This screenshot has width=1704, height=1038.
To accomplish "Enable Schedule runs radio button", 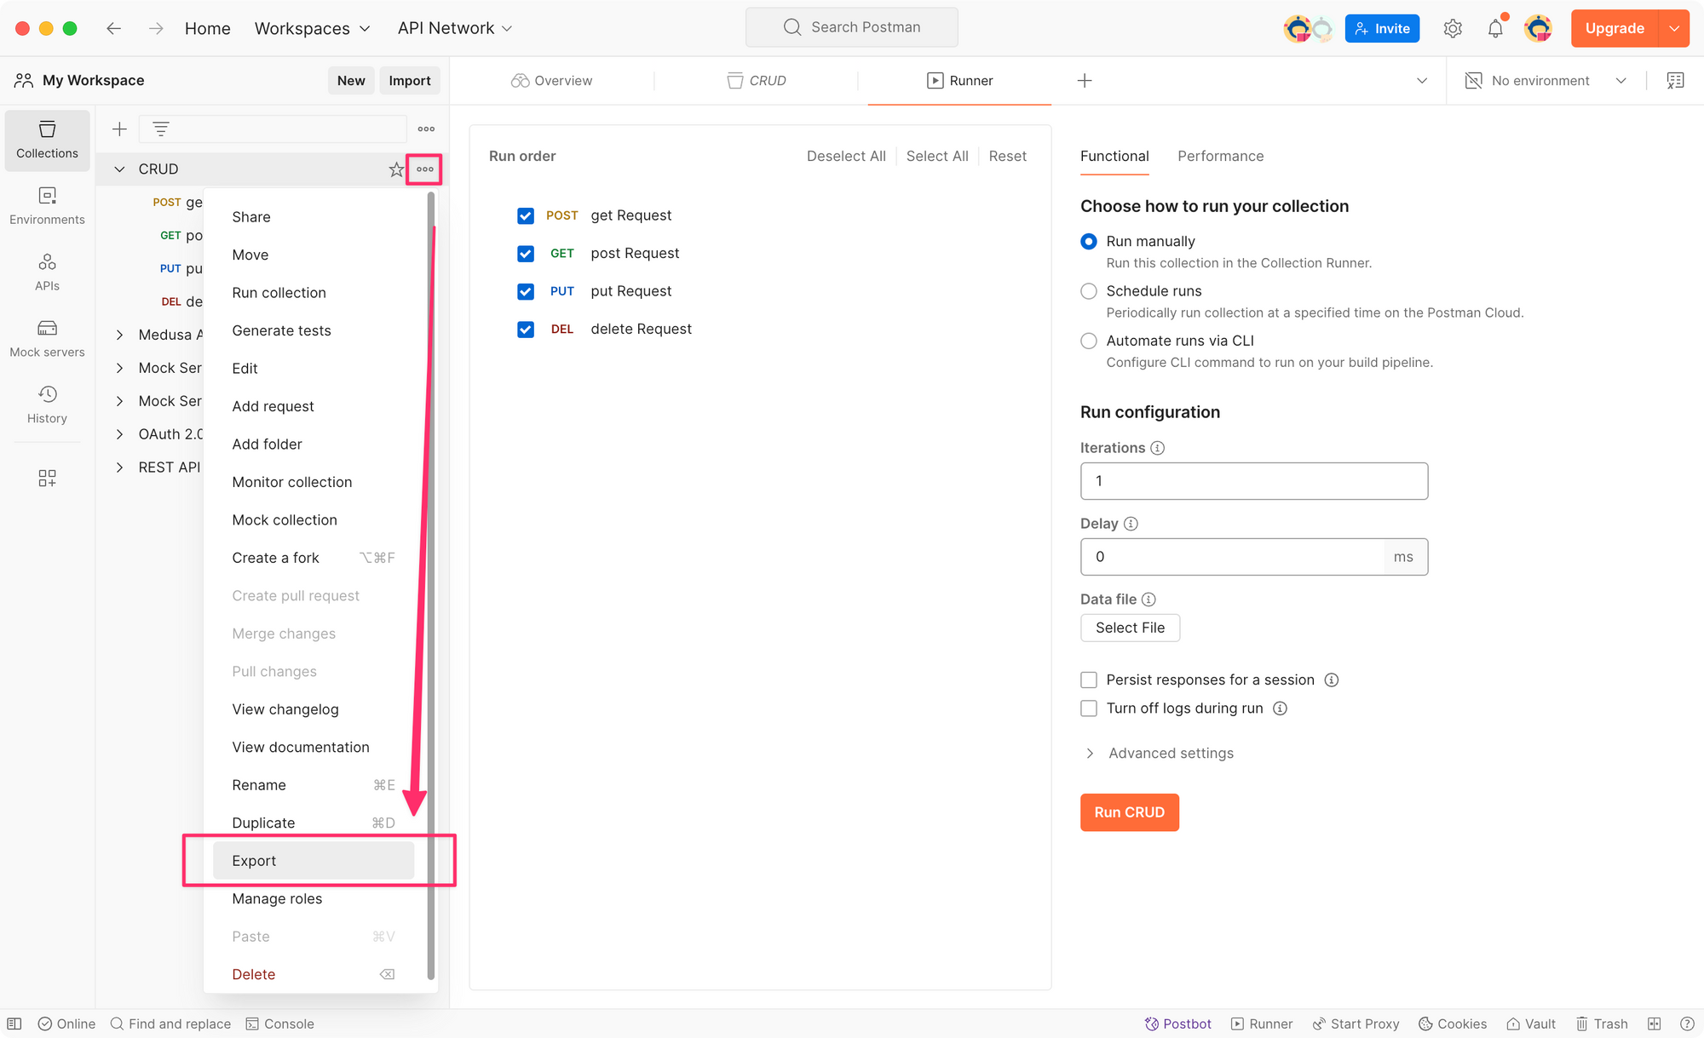I will pyautogui.click(x=1088, y=291).
